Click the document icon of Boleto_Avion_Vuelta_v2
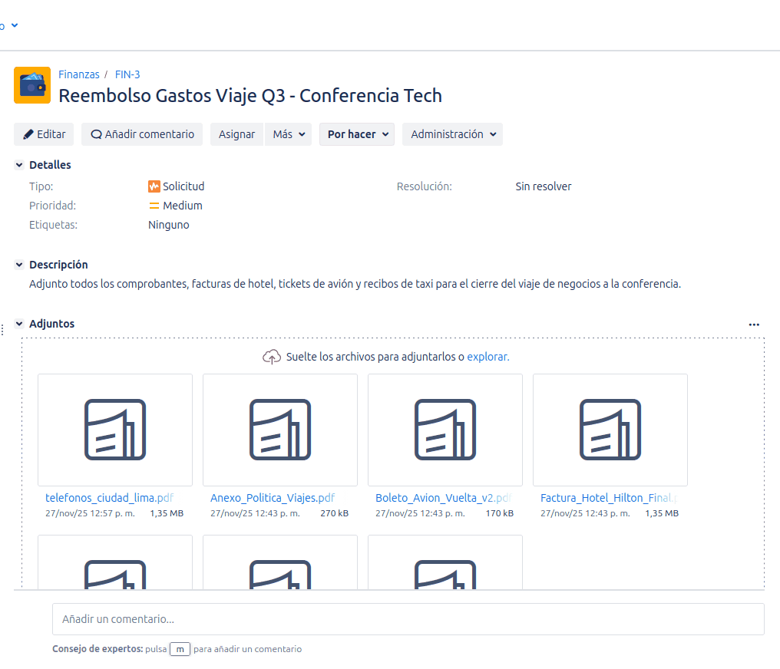Image resolution: width=780 pixels, height=669 pixels. [445, 430]
